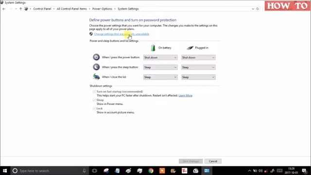The width and height of the screenshot is (311, 175).
Task: Navigate to Power Options breadcrumb
Action: click(x=102, y=9)
